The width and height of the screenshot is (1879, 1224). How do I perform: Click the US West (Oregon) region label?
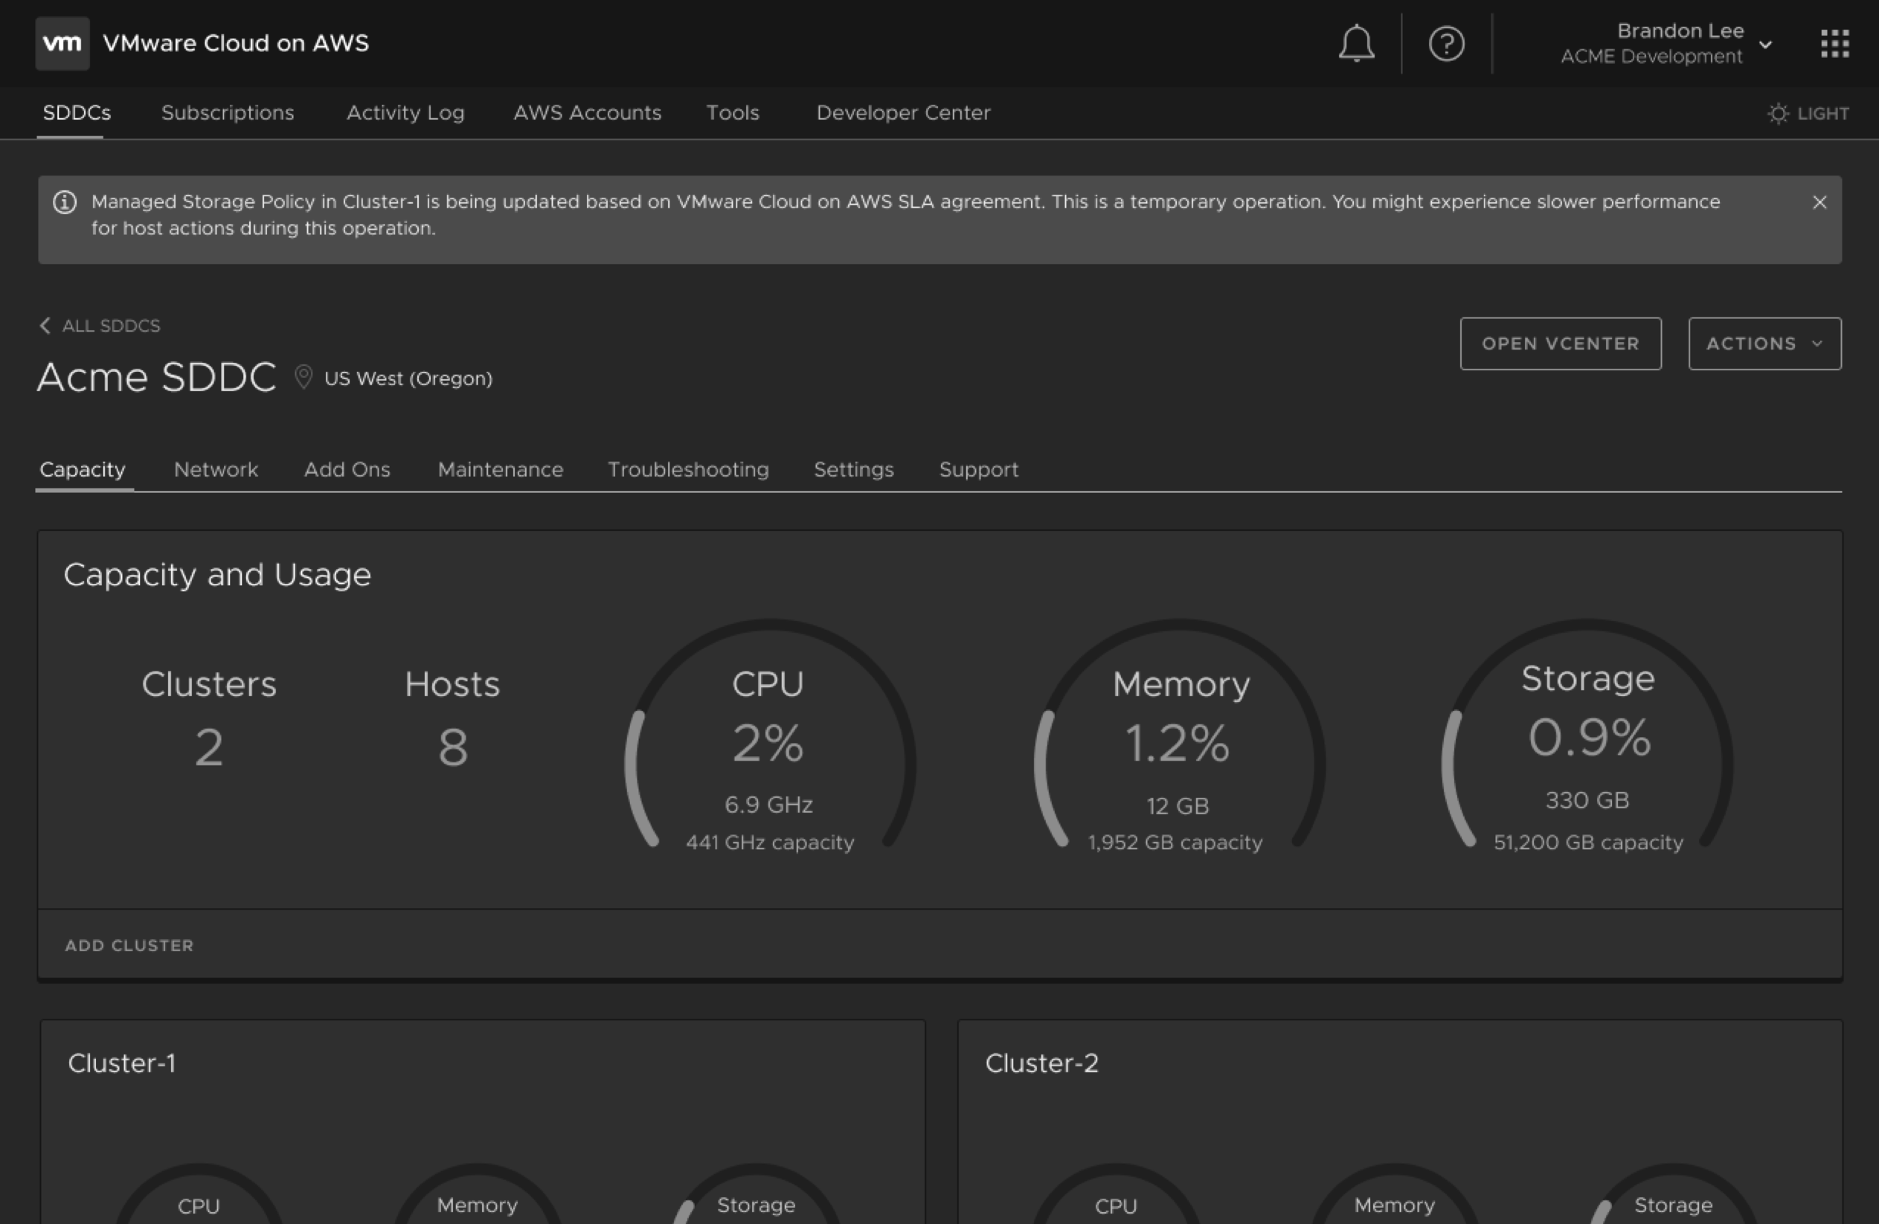pyautogui.click(x=408, y=378)
